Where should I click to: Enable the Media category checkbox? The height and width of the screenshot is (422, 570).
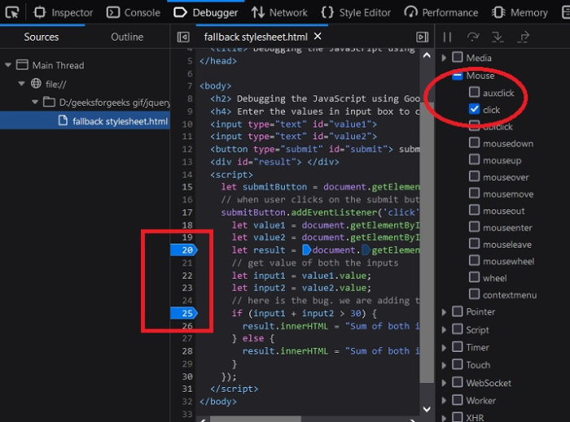click(x=458, y=57)
